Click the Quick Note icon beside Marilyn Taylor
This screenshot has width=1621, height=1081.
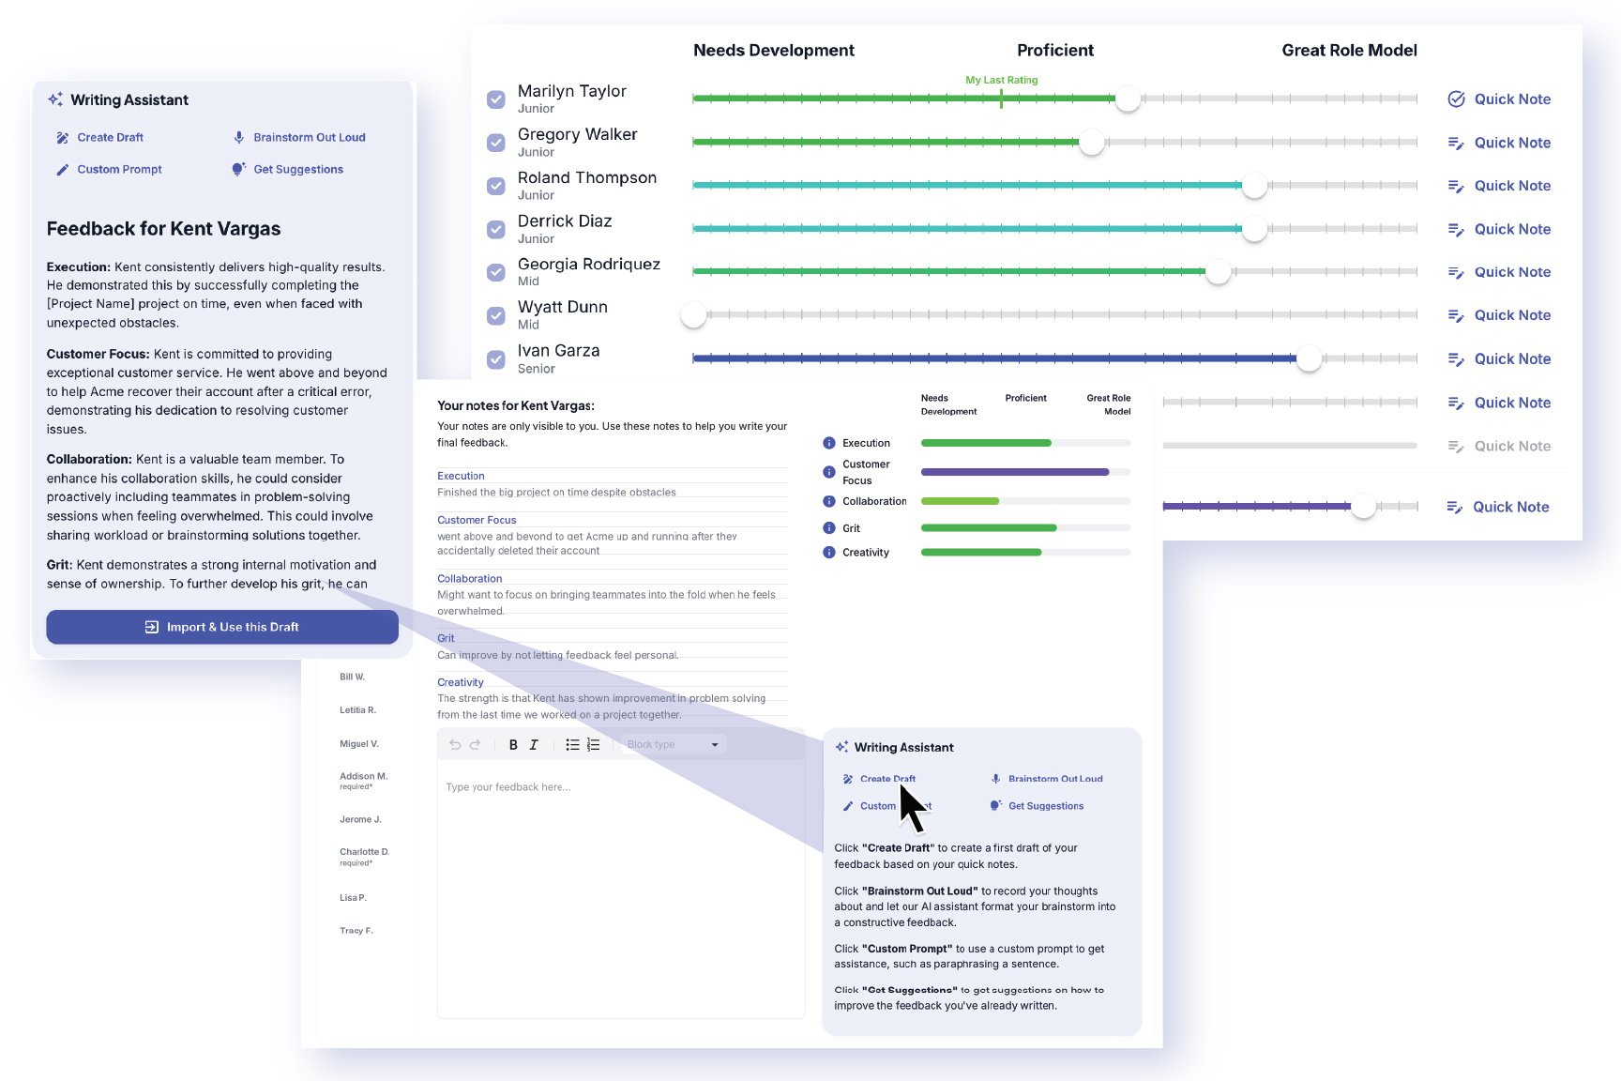tap(1457, 99)
